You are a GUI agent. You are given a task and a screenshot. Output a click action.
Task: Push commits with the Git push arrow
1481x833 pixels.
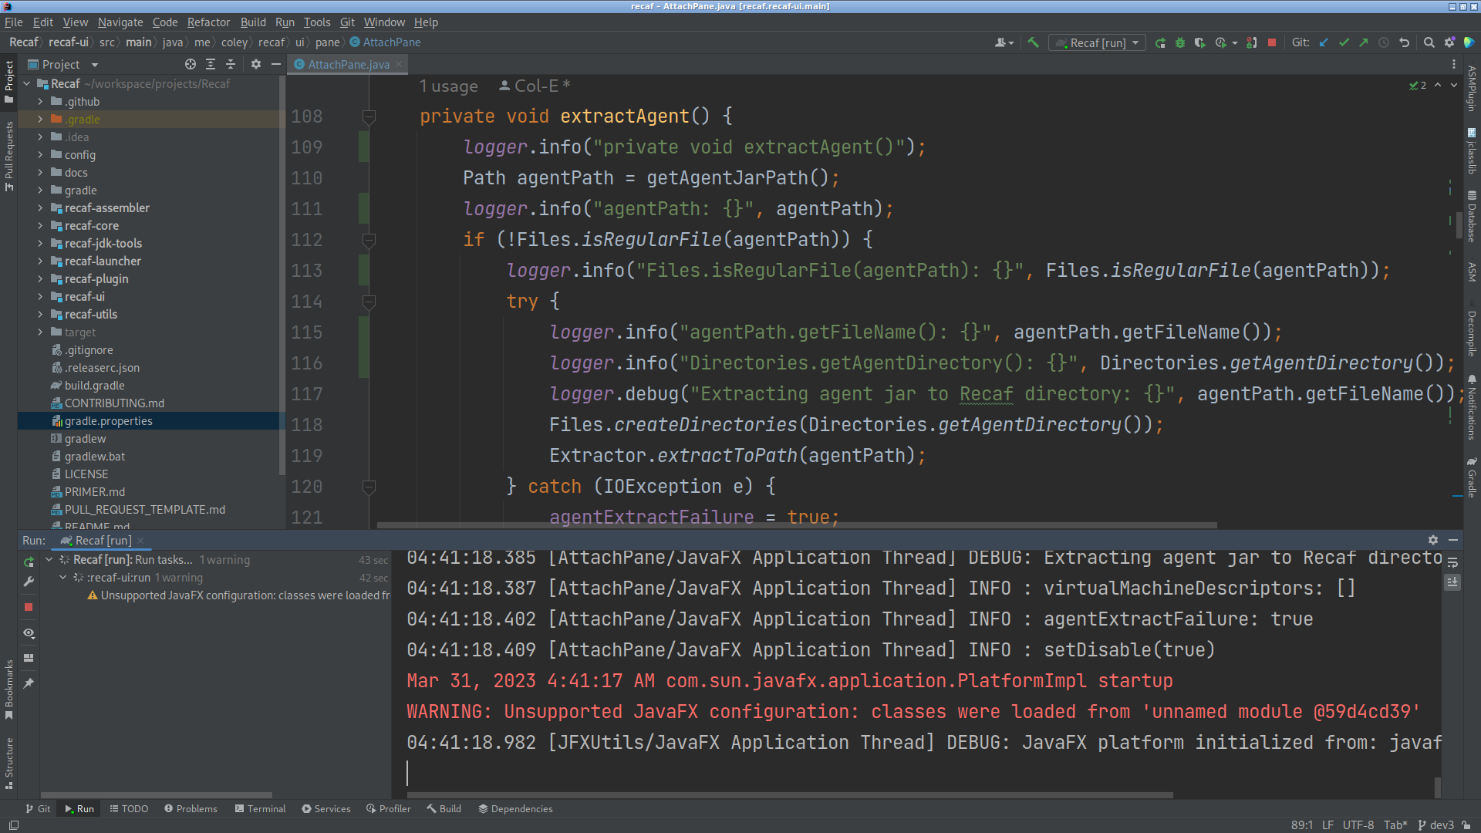[1364, 42]
